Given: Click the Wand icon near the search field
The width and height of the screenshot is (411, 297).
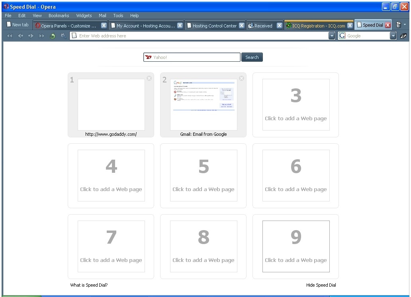Looking at the screenshot, I should pyautogui.click(x=63, y=35).
